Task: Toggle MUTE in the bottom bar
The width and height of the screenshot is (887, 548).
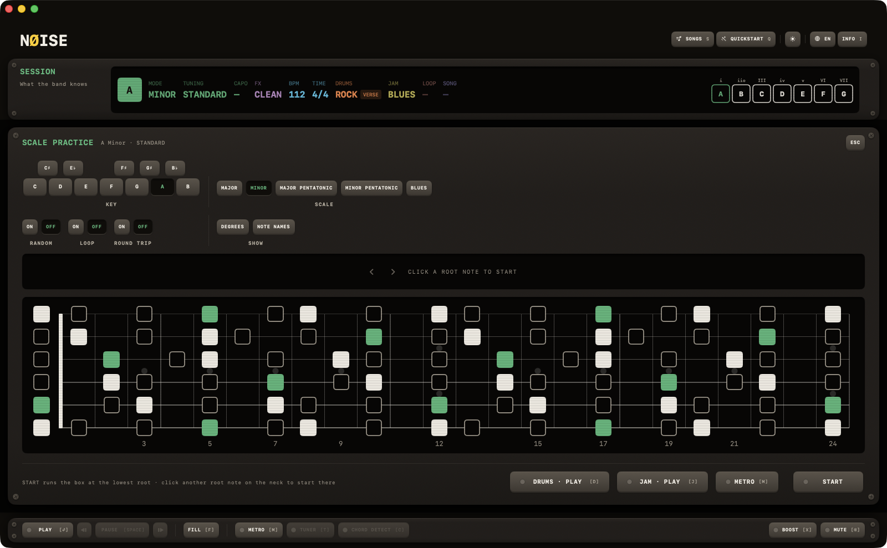Action: 843,530
